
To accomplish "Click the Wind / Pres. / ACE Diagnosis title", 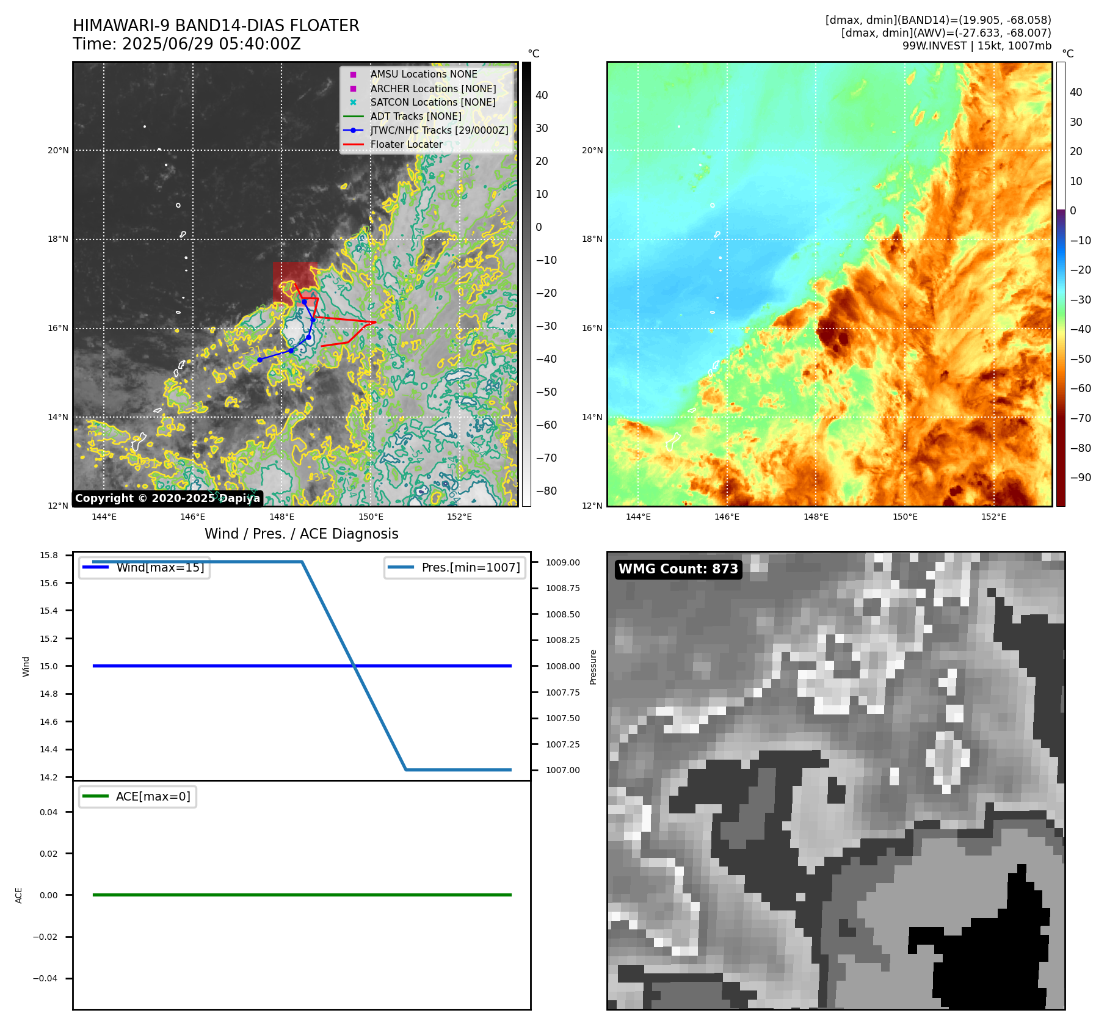I will (302, 534).
